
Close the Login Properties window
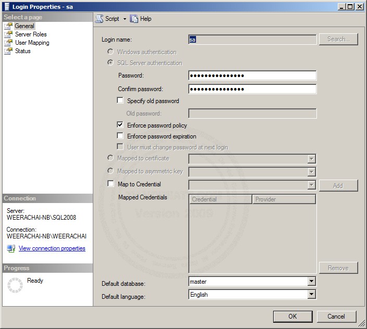360,7
